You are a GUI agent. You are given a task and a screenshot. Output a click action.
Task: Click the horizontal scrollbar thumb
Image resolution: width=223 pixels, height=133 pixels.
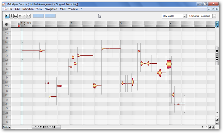click(46, 127)
